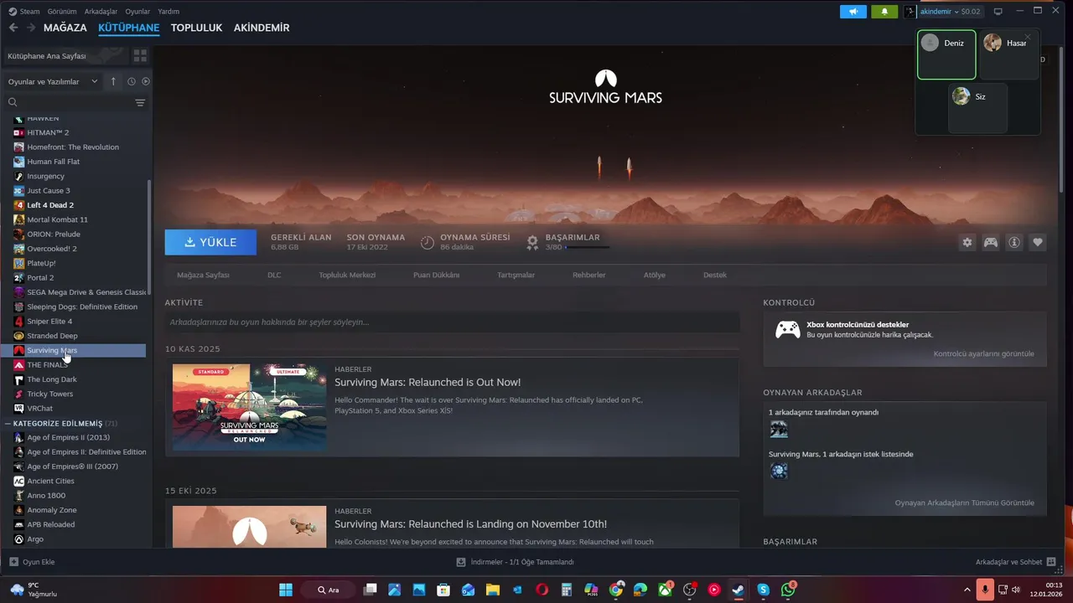Screen dimensions: 1073x603
Task: Go back with the left arrow
Action: point(13,28)
